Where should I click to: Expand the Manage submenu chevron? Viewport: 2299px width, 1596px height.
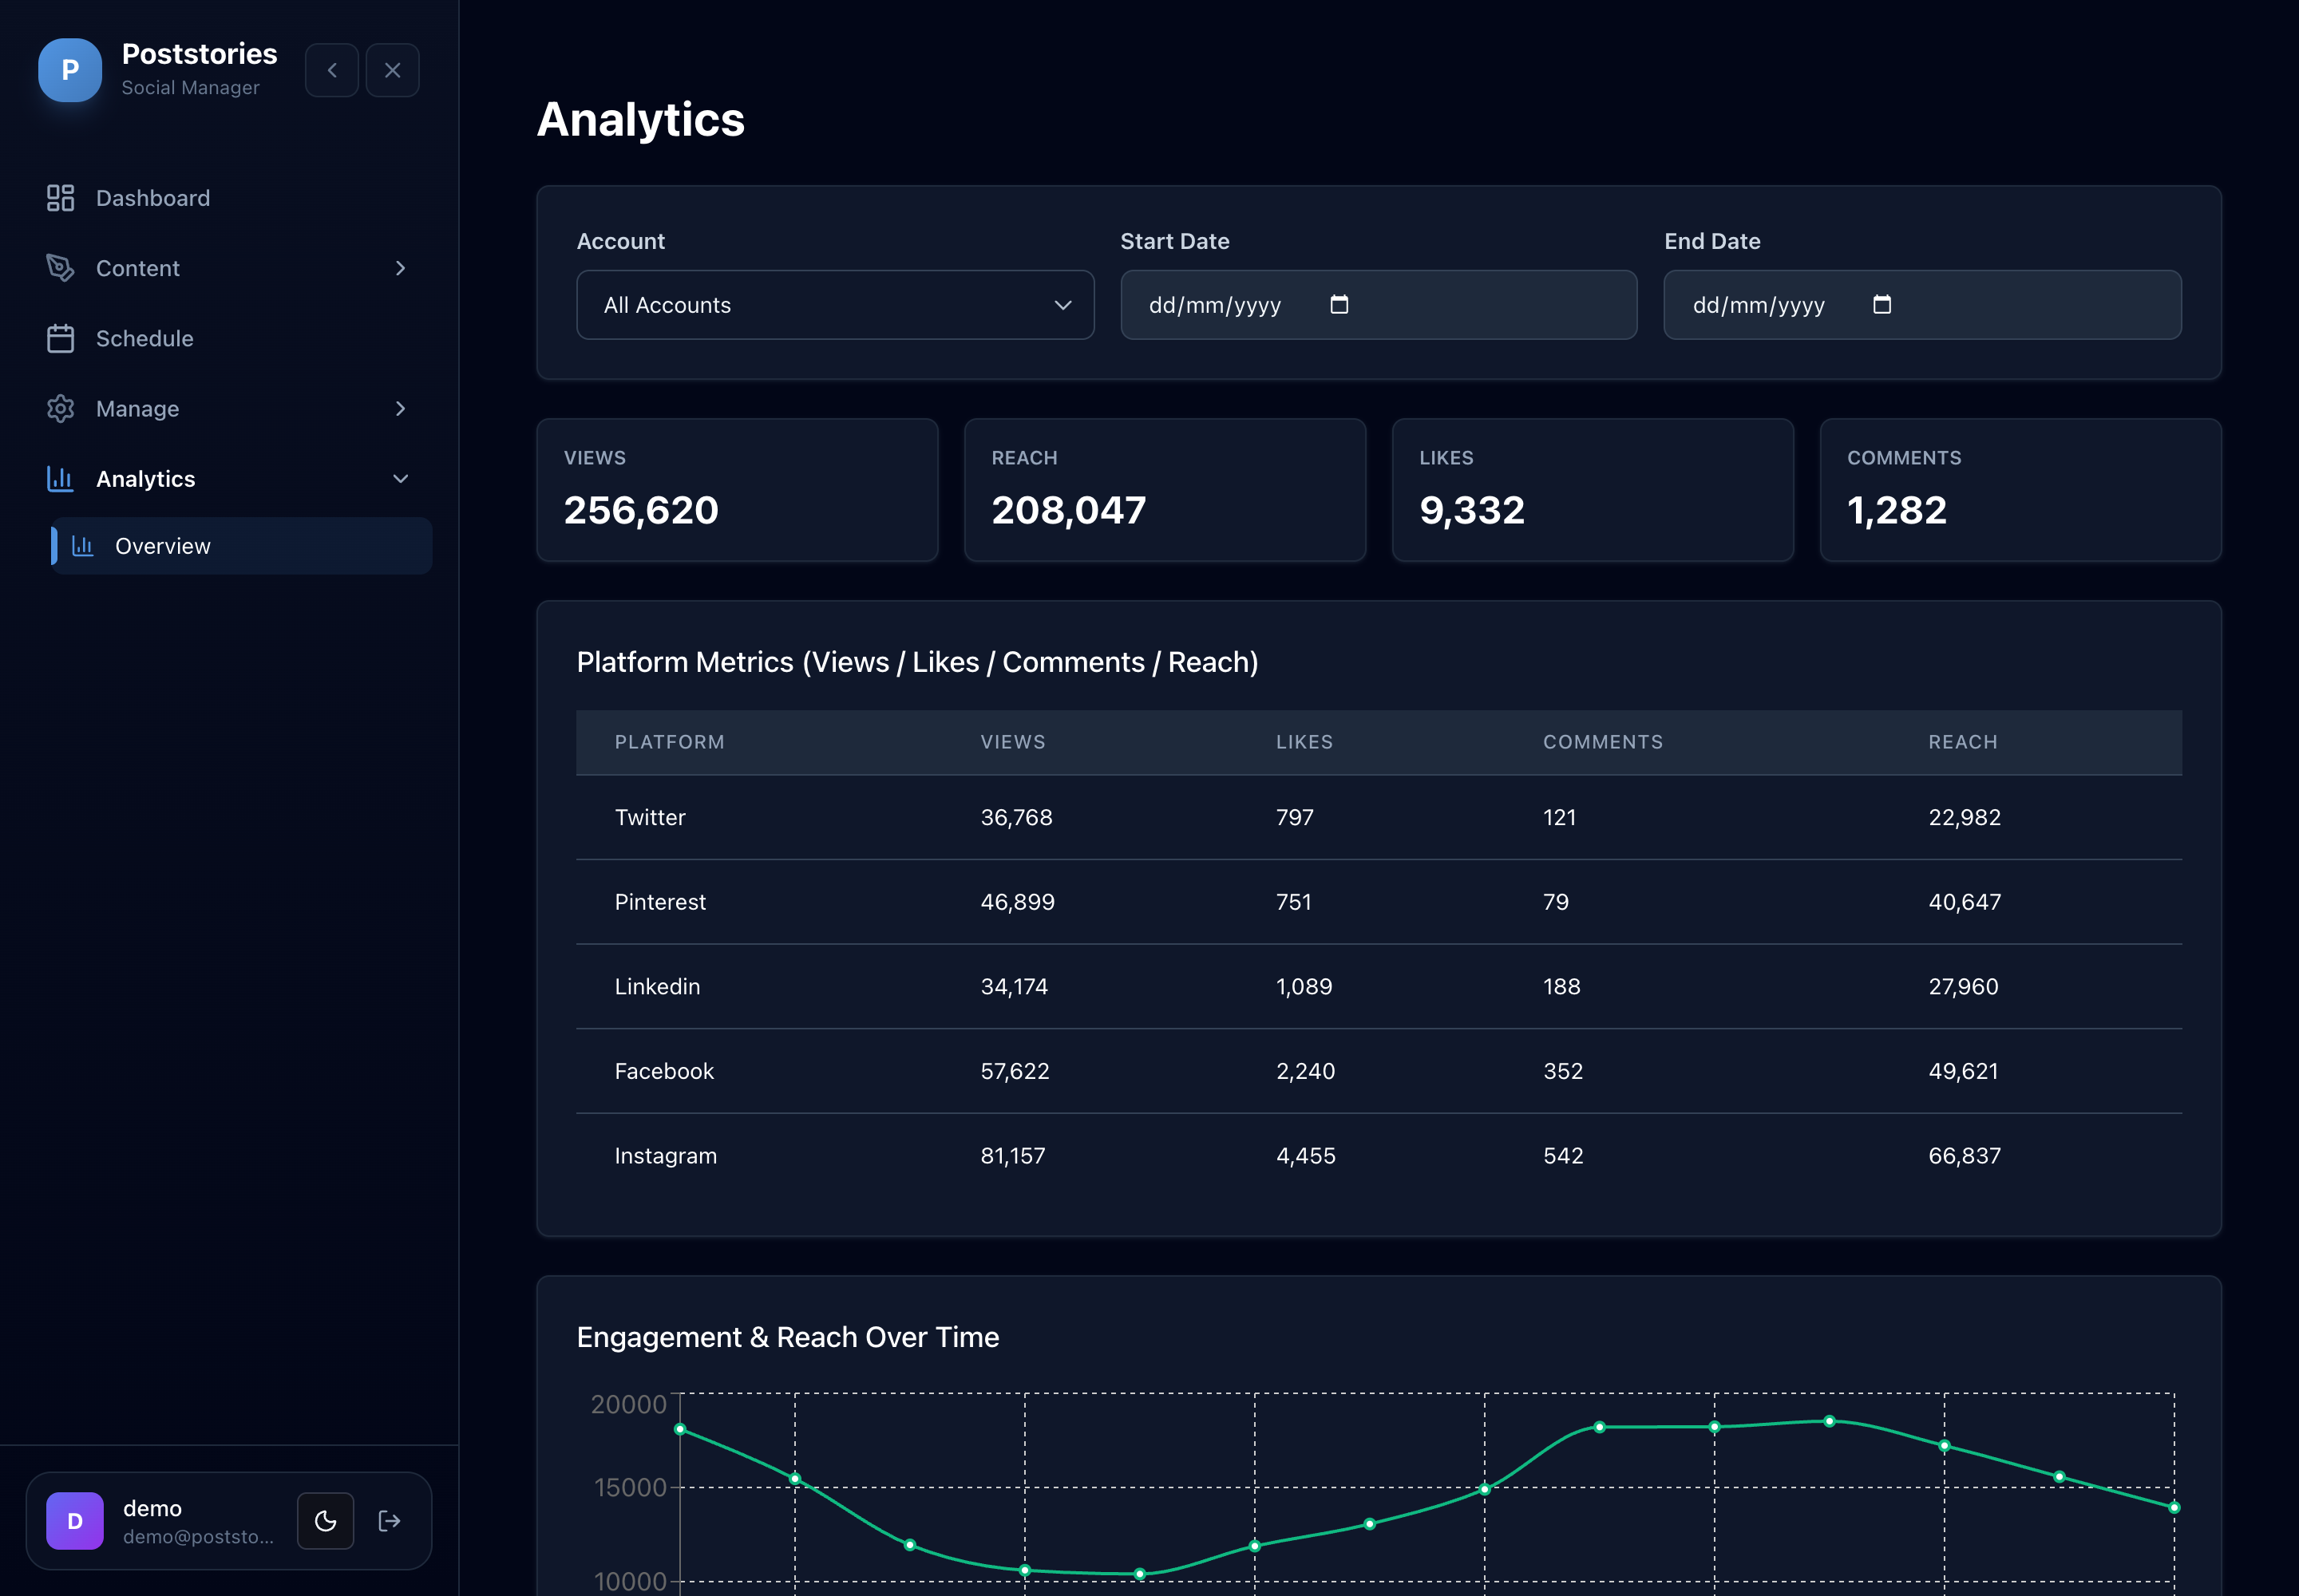400,408
